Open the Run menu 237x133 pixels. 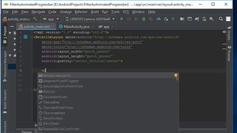point(105,12)
